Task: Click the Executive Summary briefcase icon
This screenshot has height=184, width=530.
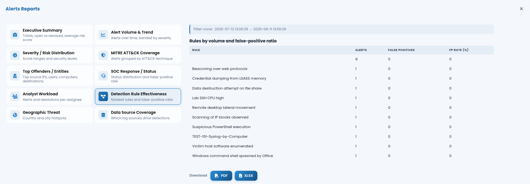Action: pyautogui.click(x=15, y=35)
